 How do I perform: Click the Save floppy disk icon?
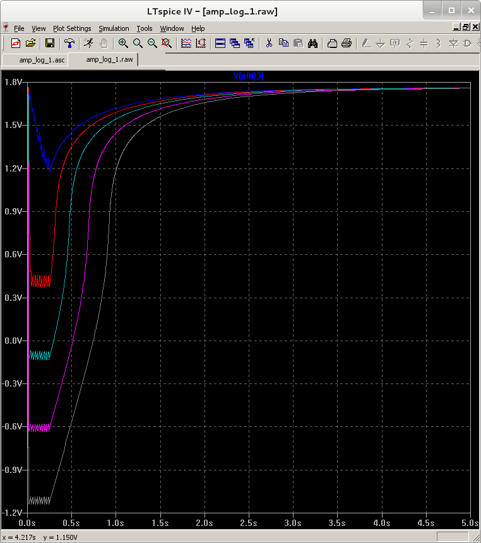[x=49, y=44]
